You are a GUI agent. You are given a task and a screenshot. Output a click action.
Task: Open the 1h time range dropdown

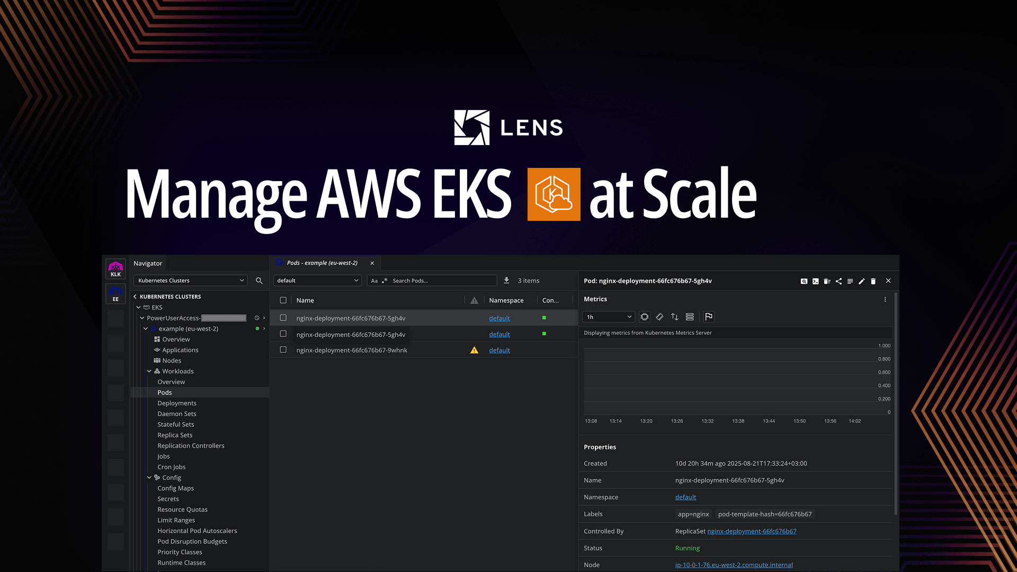[608, 317]
